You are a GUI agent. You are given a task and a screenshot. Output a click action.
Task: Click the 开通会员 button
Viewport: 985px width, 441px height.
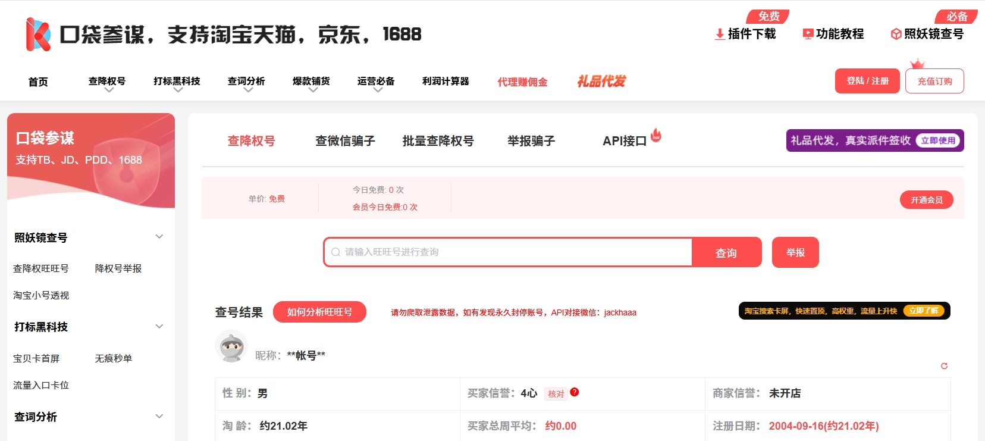926,200
